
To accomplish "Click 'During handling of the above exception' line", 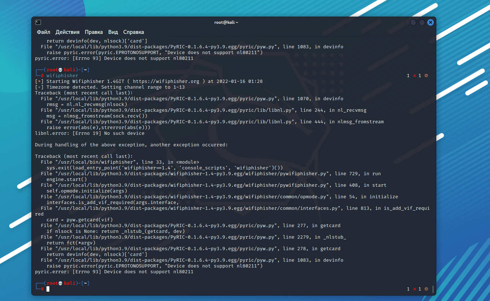I will tap(132, 145).
